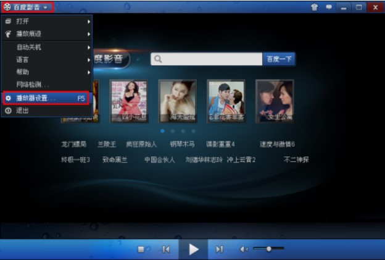385x260 pixels.
Task: Open the 钢琴木马 link
Action: tap(182, 145)
